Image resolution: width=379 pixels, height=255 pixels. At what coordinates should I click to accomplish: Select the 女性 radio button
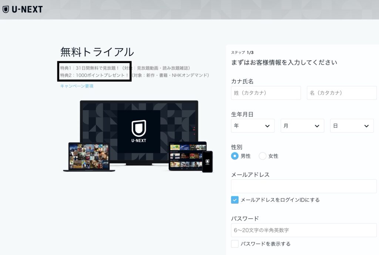tap(262, 156)
